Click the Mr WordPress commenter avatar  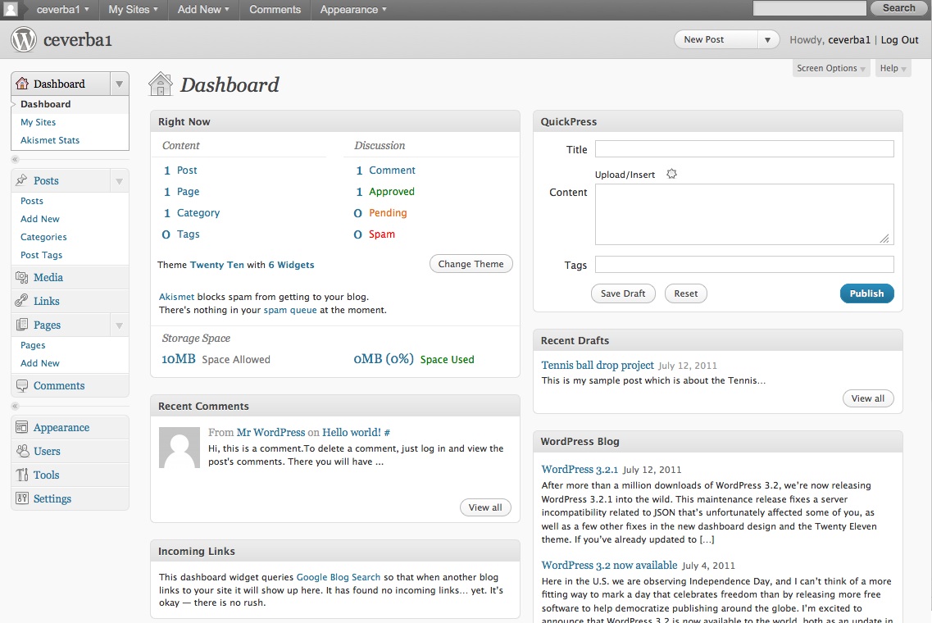180,448
